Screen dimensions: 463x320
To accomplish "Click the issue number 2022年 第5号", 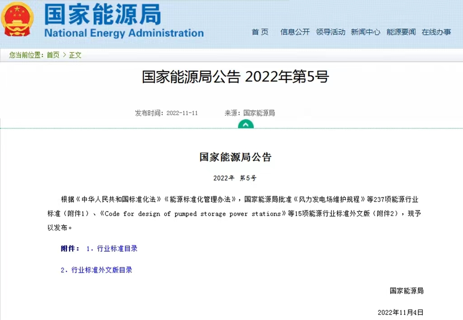I will click(x=235, y=178).
